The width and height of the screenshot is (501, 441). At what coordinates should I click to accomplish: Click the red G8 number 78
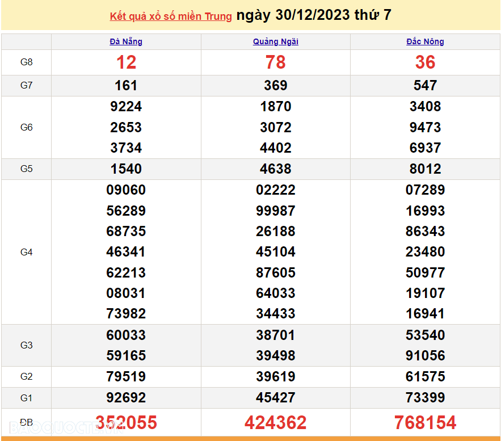tap(276, 62)
